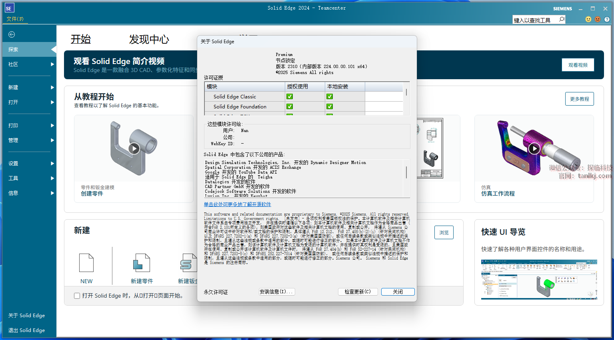
Task: Click the red frown feedback icon
Action: (x=598, y=19)
